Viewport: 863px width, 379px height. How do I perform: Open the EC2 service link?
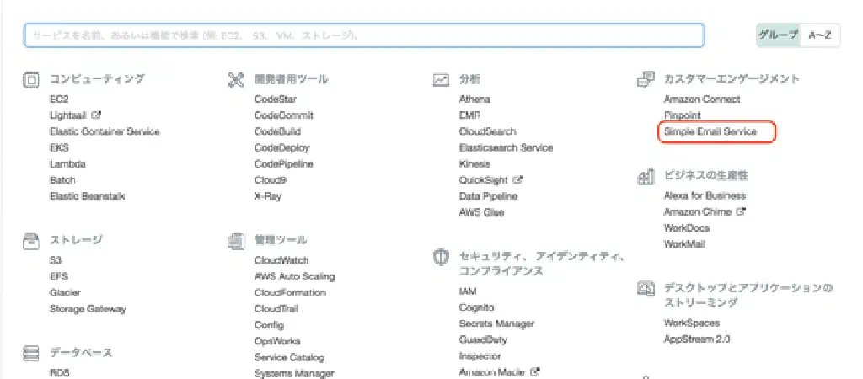click(58, 99)
